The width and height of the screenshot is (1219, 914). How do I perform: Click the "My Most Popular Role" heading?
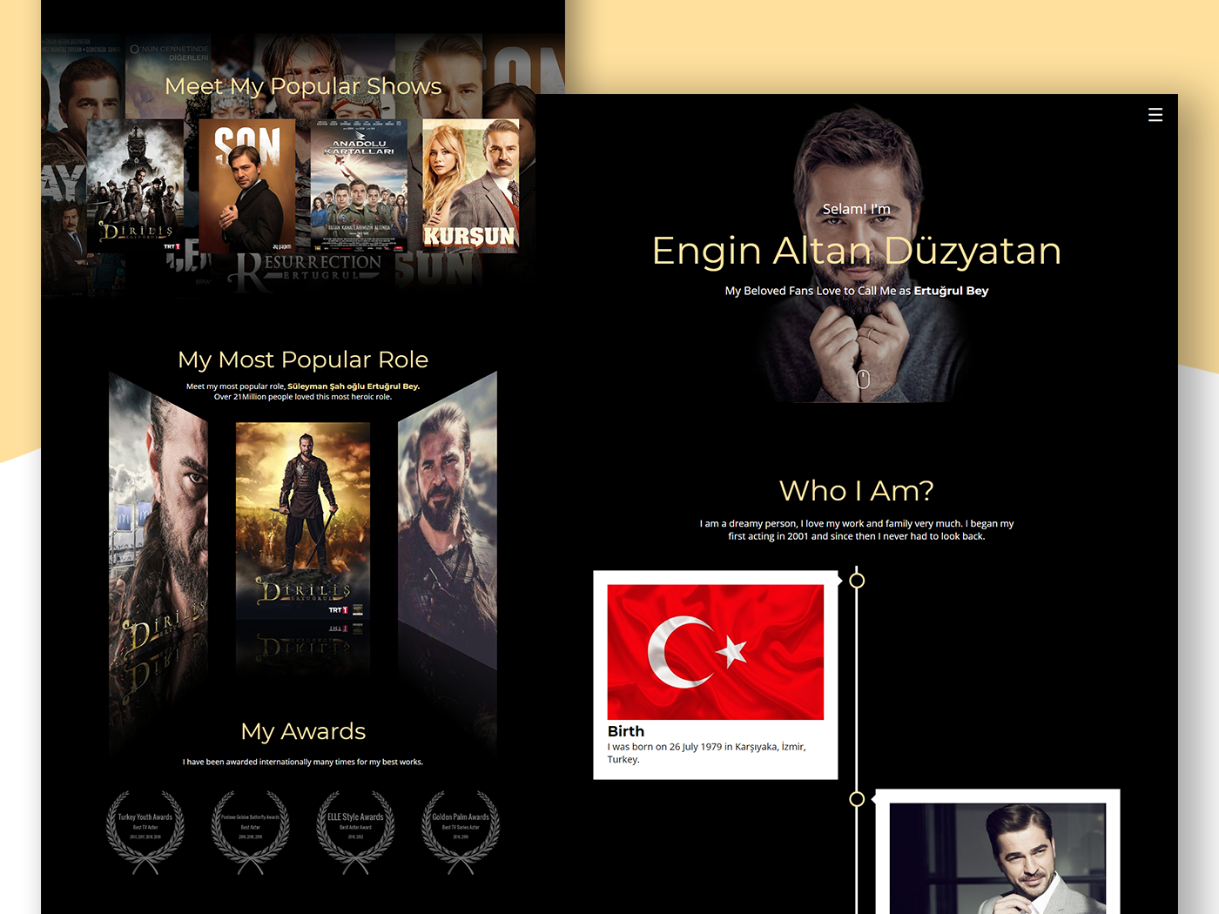[x=303, y=360]
